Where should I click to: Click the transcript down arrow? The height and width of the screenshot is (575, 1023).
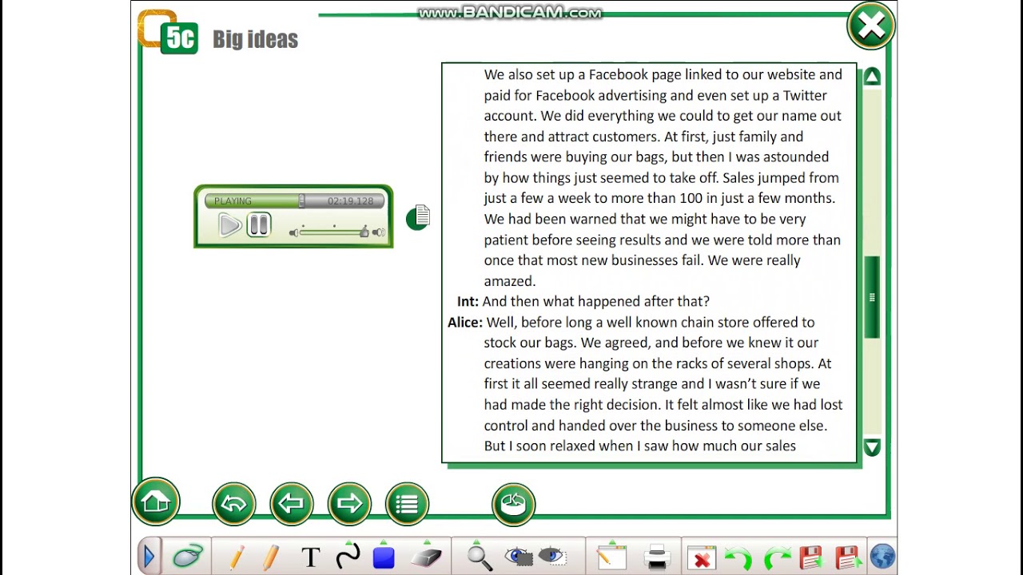point(872,447)
